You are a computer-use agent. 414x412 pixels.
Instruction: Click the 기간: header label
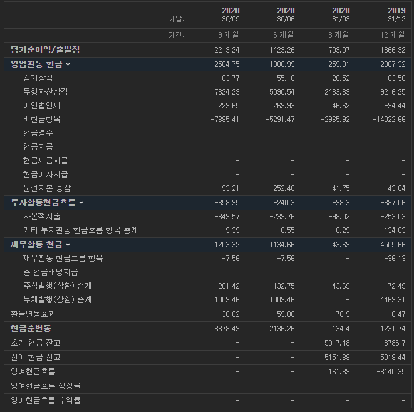(x=177, y=35)
